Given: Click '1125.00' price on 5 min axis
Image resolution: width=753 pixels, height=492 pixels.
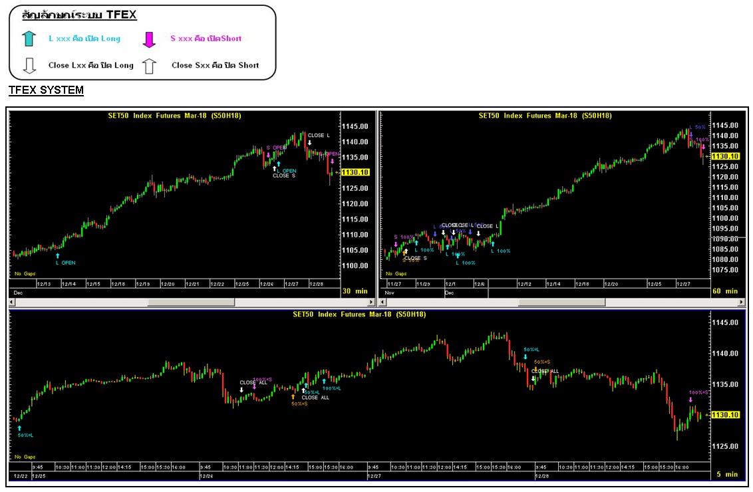Looking at the screenshot, I should 725,446.
